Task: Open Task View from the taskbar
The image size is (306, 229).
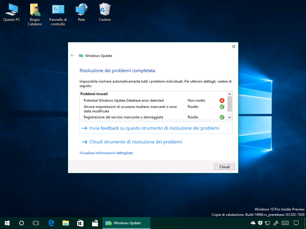Action: tap(36, 223)
